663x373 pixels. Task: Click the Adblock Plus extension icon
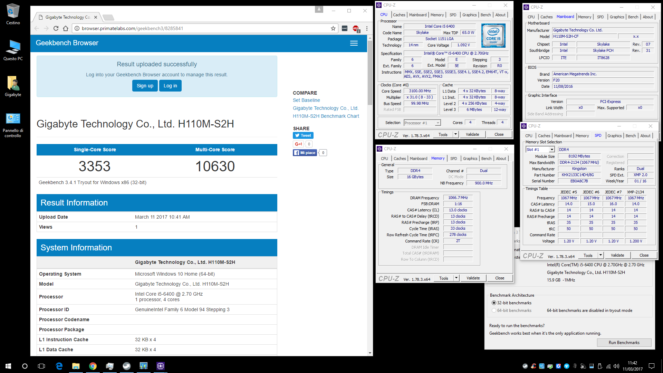(x=356, y=28)
